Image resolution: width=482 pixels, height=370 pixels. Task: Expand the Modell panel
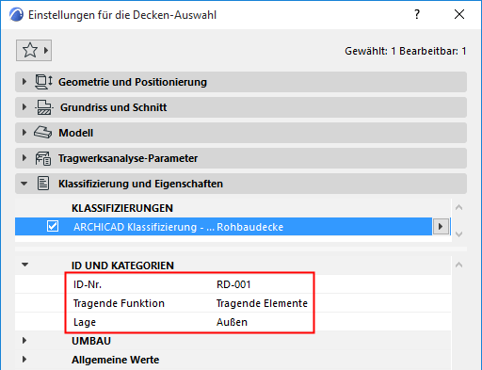(x=24, y=133)
